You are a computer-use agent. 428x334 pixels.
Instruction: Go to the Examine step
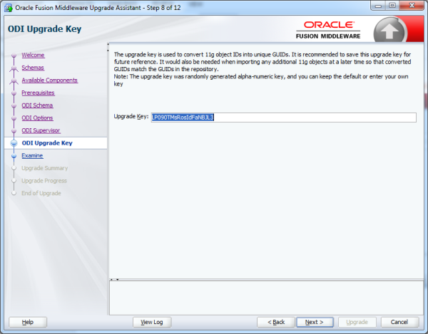[x=32, y=155]
